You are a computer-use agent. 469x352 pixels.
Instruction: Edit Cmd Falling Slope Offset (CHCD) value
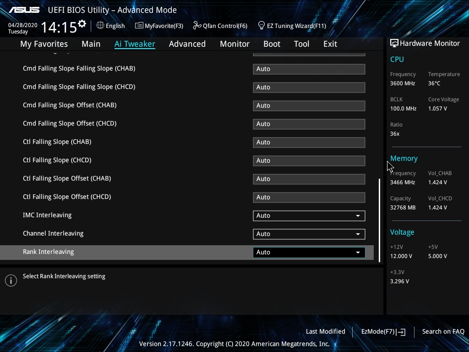[x=309, y=124]
